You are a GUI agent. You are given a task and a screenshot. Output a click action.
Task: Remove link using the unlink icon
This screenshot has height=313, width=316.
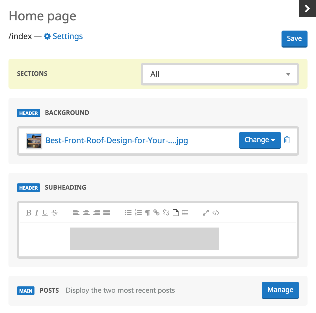click(166, 213)
